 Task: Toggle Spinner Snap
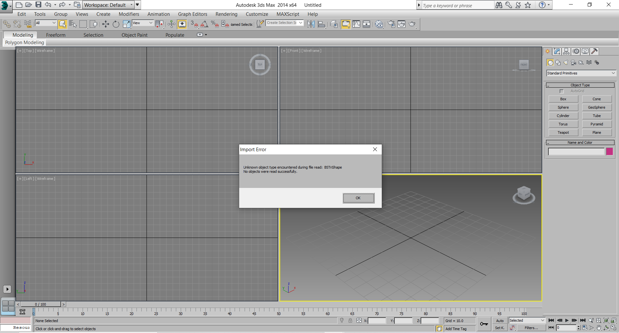(x=225, y=24)
